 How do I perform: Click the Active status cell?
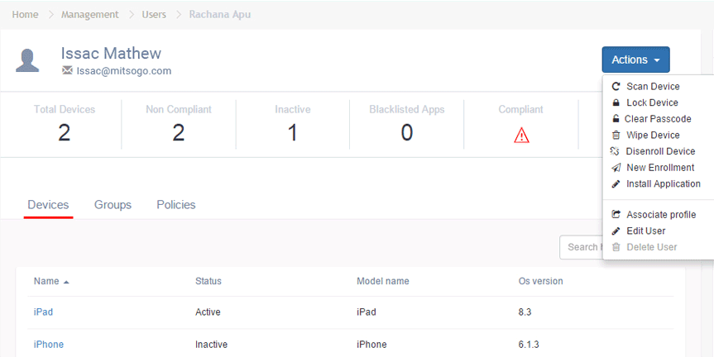(x=208, y=312)
